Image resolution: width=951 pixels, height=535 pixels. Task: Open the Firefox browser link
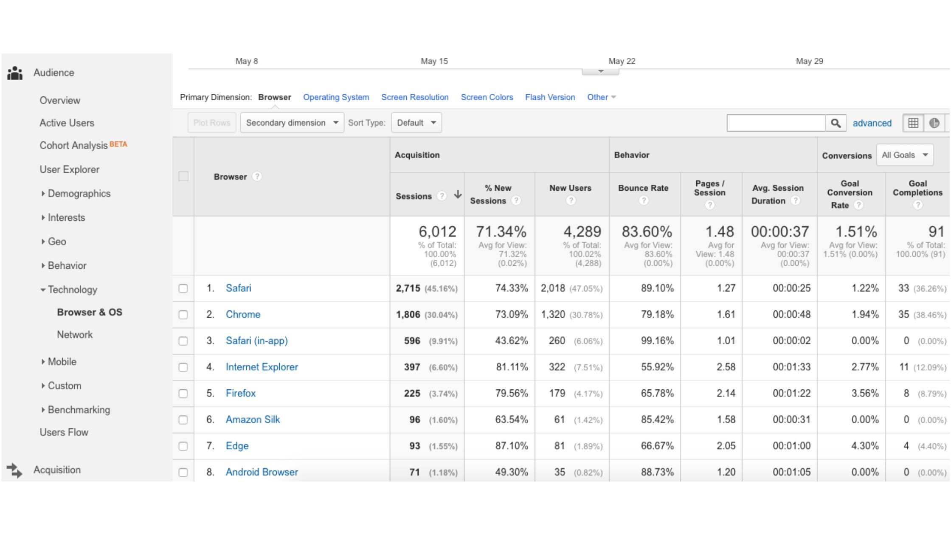click(x=241, y=394)
